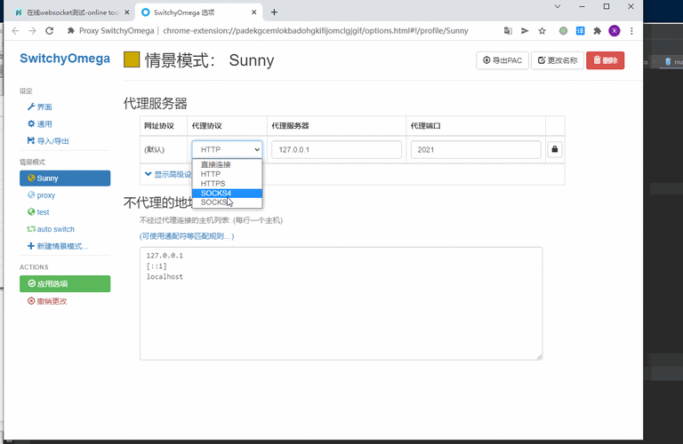Viewport: 683px width, 444px height.
Task: Click the extension puzzle icon in address bar
Action: [71, 31]
